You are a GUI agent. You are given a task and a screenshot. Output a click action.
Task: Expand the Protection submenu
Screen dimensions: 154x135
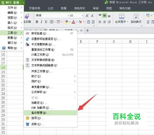[x=51, y=81]
